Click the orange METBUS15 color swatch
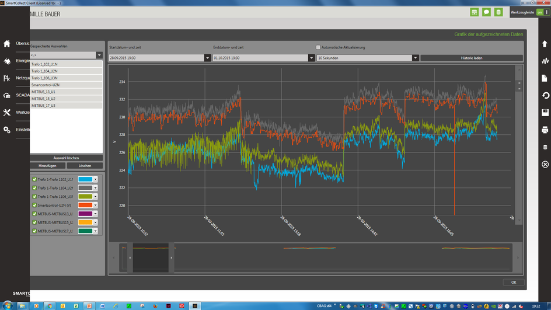551x310 pixels. tap(85, 222)
